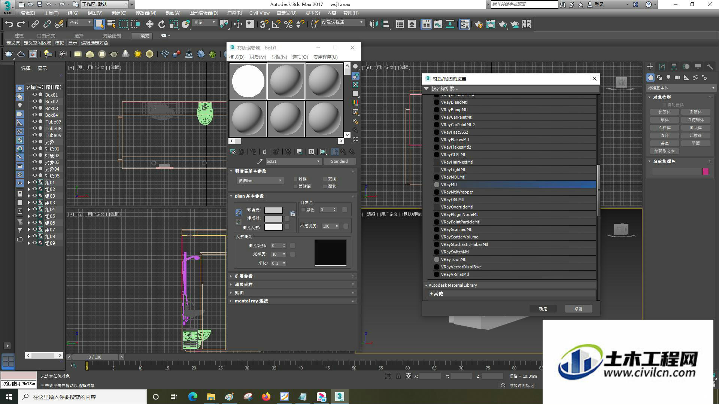The height and width of the screenshot is (405, 719).
Task: Open the Render Setup teapot icon
Action: point(478,24)
